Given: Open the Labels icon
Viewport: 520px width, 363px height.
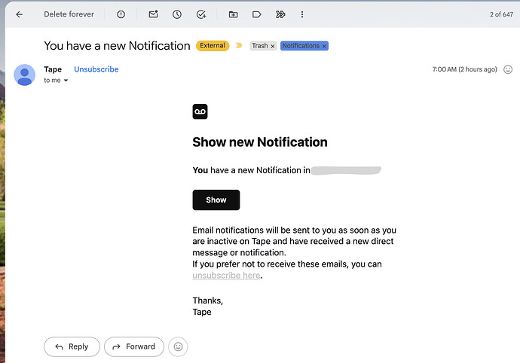Looking at the screenshot, I should point(257,14).
